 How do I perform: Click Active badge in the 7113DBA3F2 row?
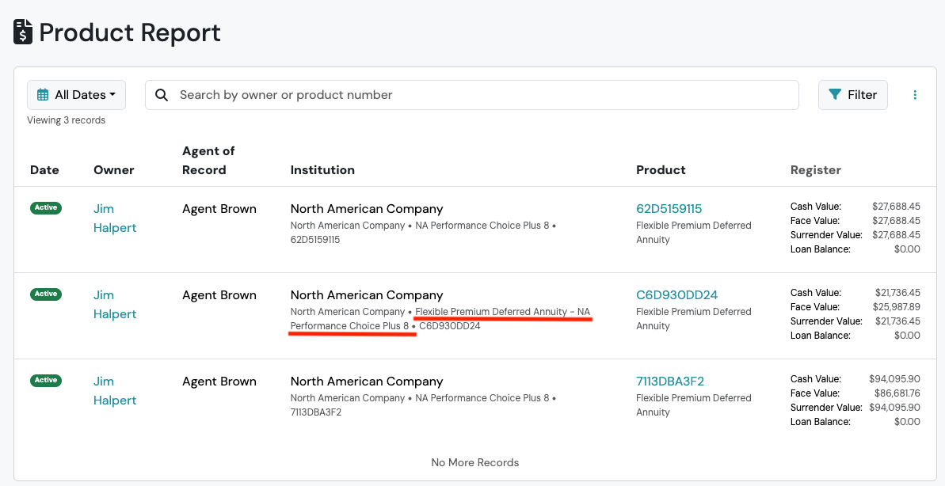click(x=46, y=380)
